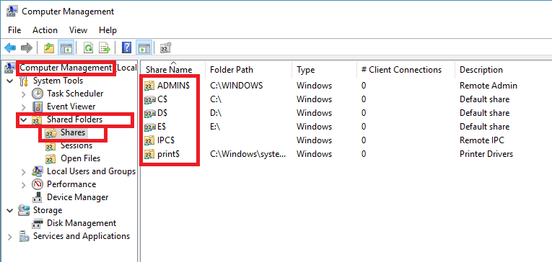Expand the Performance node arrow
Image resolution: width=552 pixels, height=262 pixels.
click(x=24, y=185)
